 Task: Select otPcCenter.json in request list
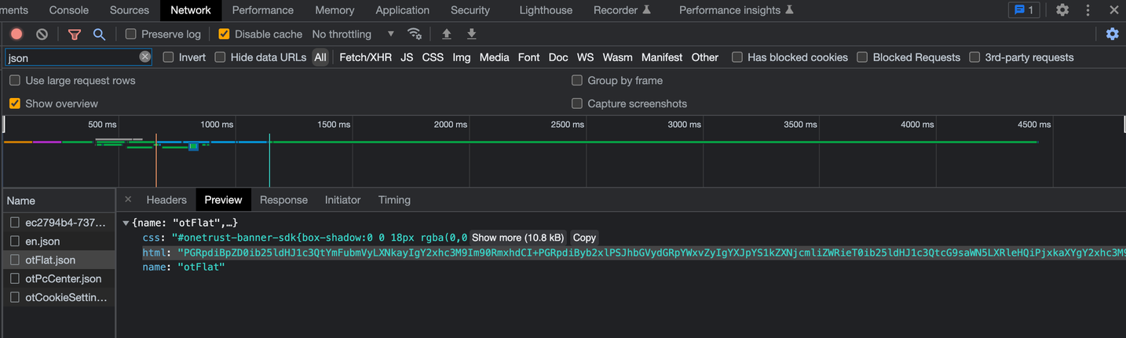click(x=63, y=278)
